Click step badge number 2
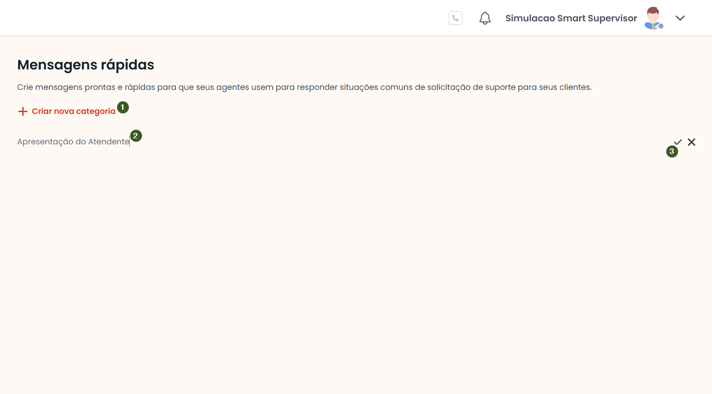The width and height of the screenshot is (712, 394). (x=136, y=136)
